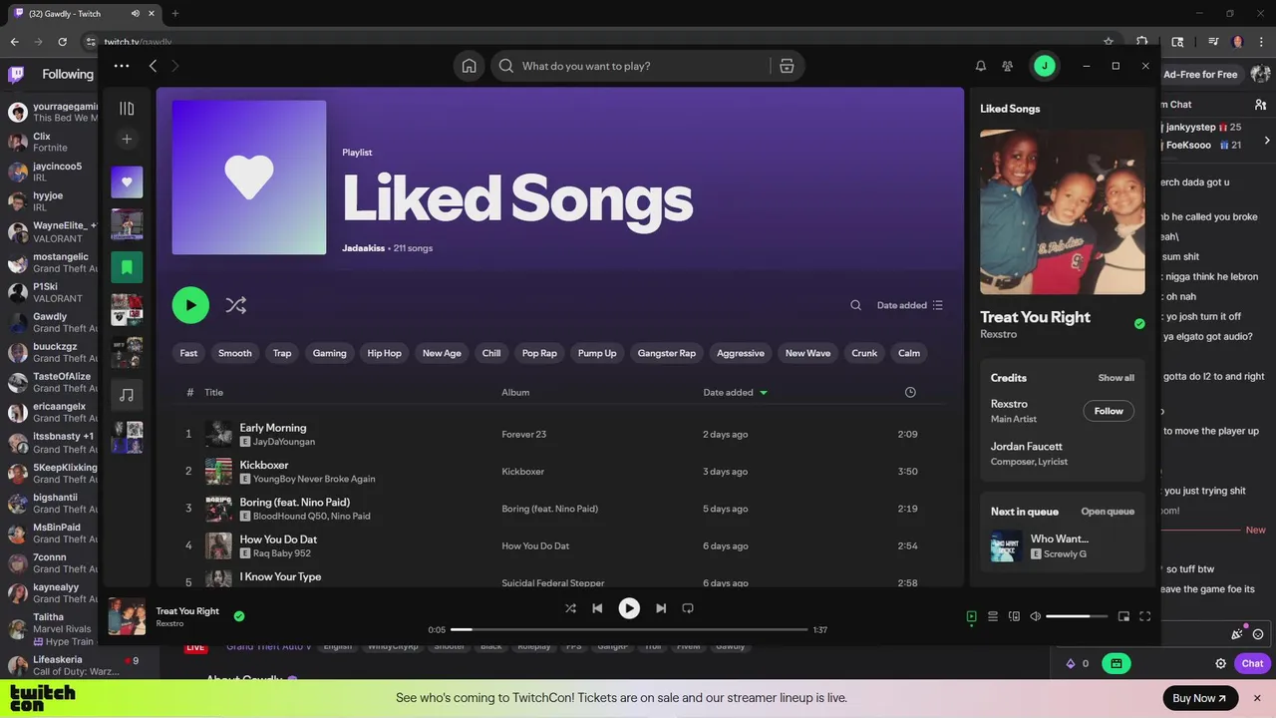Open Twitch chat settings gear

tap(1220, 663)
